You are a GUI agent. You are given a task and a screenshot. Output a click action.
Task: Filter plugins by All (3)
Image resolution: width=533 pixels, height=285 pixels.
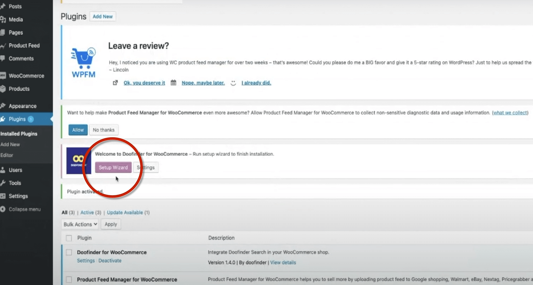click(x=68, y=213)
